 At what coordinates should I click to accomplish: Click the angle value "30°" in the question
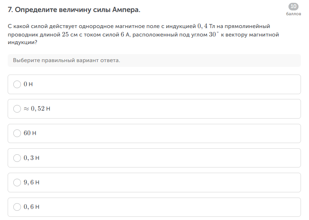point(214,34)
